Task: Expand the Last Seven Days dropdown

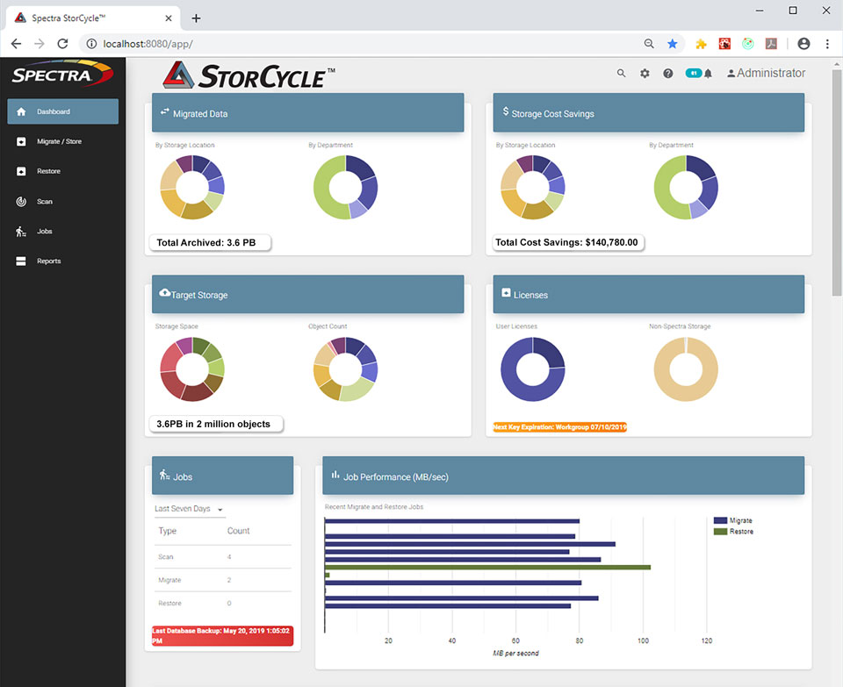Action: (190, 509)
